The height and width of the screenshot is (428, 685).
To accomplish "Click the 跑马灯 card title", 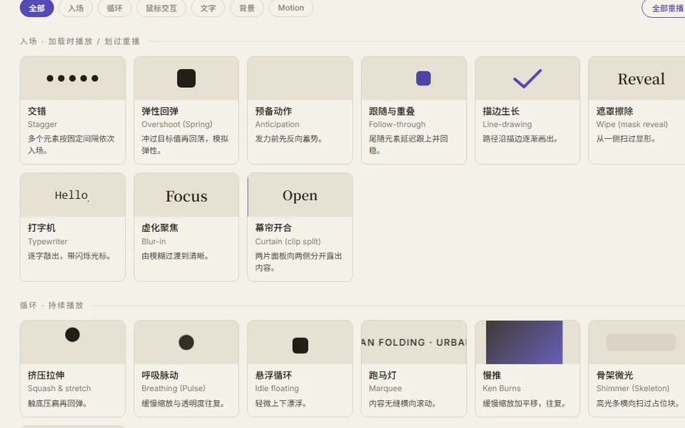I will [x=382, y=375].
